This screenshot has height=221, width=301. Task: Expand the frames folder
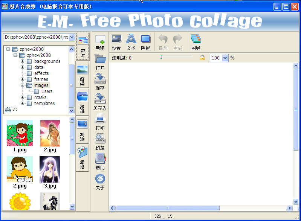point(23,79)
